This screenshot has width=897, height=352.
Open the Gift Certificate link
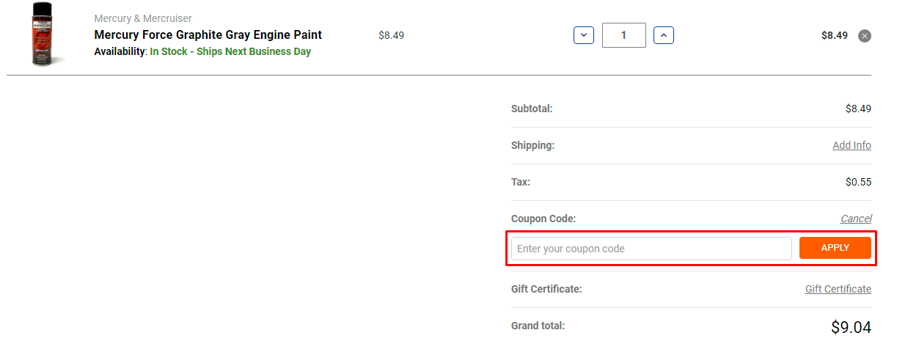coord(838,289)
